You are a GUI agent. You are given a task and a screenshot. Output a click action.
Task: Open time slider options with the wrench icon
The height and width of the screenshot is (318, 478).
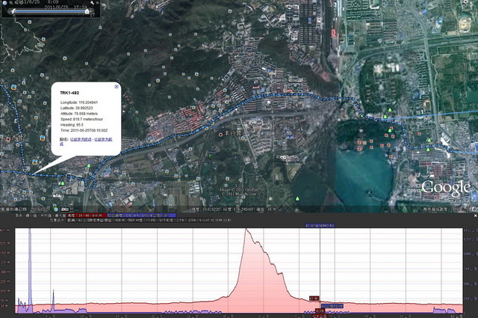[92, 3]
